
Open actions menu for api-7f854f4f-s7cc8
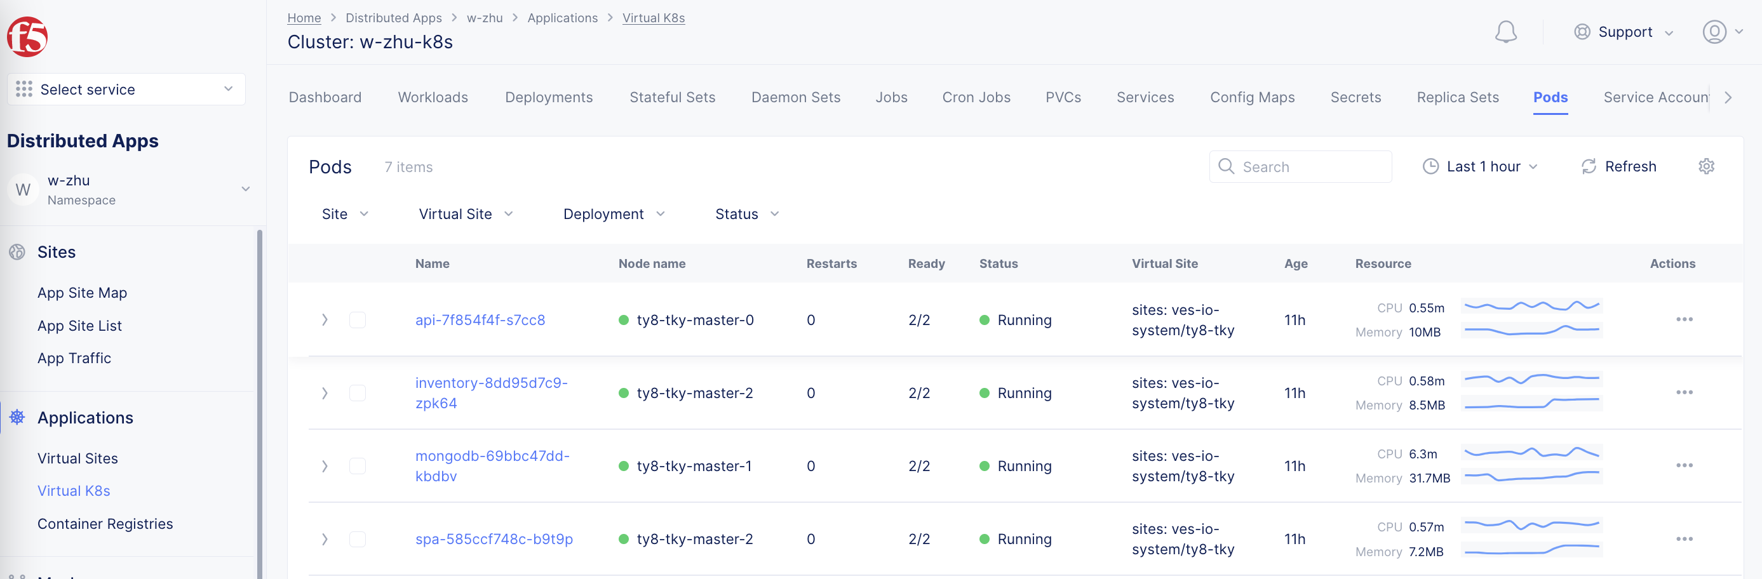(1684, 319)
